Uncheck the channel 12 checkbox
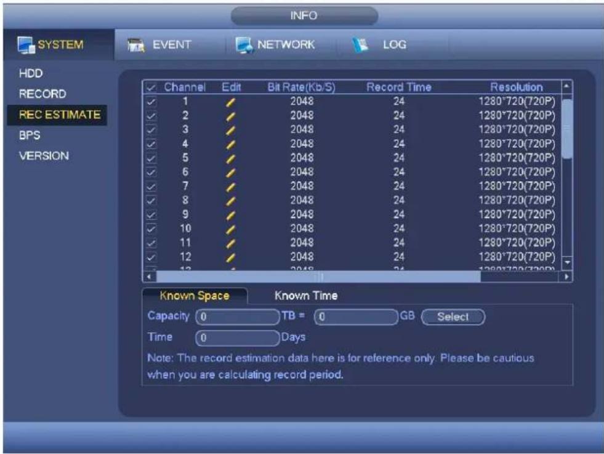This screenshot has height=454, width=604. (x=151, y=257)
